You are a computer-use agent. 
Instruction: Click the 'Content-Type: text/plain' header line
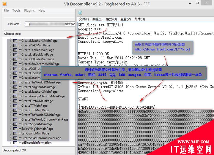click(x=103, y=62)
